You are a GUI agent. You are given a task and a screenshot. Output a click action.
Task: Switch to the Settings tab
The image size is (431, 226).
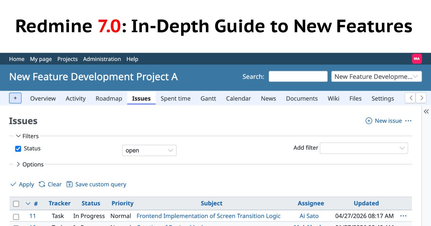(383, 99)
